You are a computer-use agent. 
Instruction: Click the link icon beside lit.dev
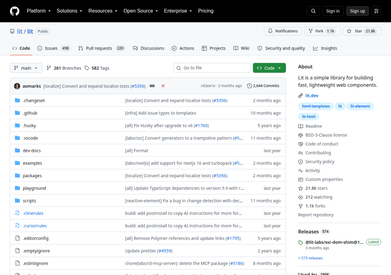coord(301,95)
